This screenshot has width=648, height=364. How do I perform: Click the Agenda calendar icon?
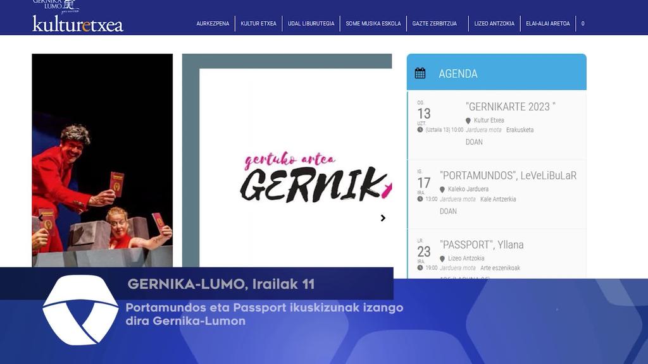point(420,73)
